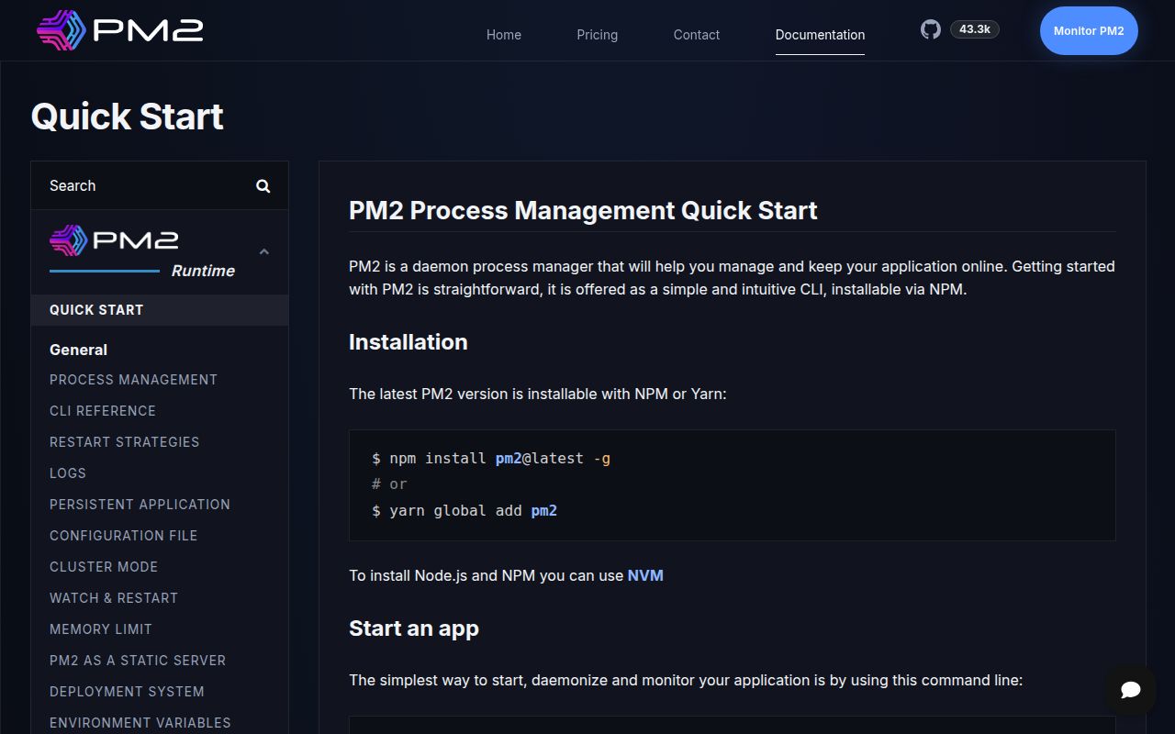Click the General sidebar heading
The image size is (1175, 734).
tap(78, 350)
